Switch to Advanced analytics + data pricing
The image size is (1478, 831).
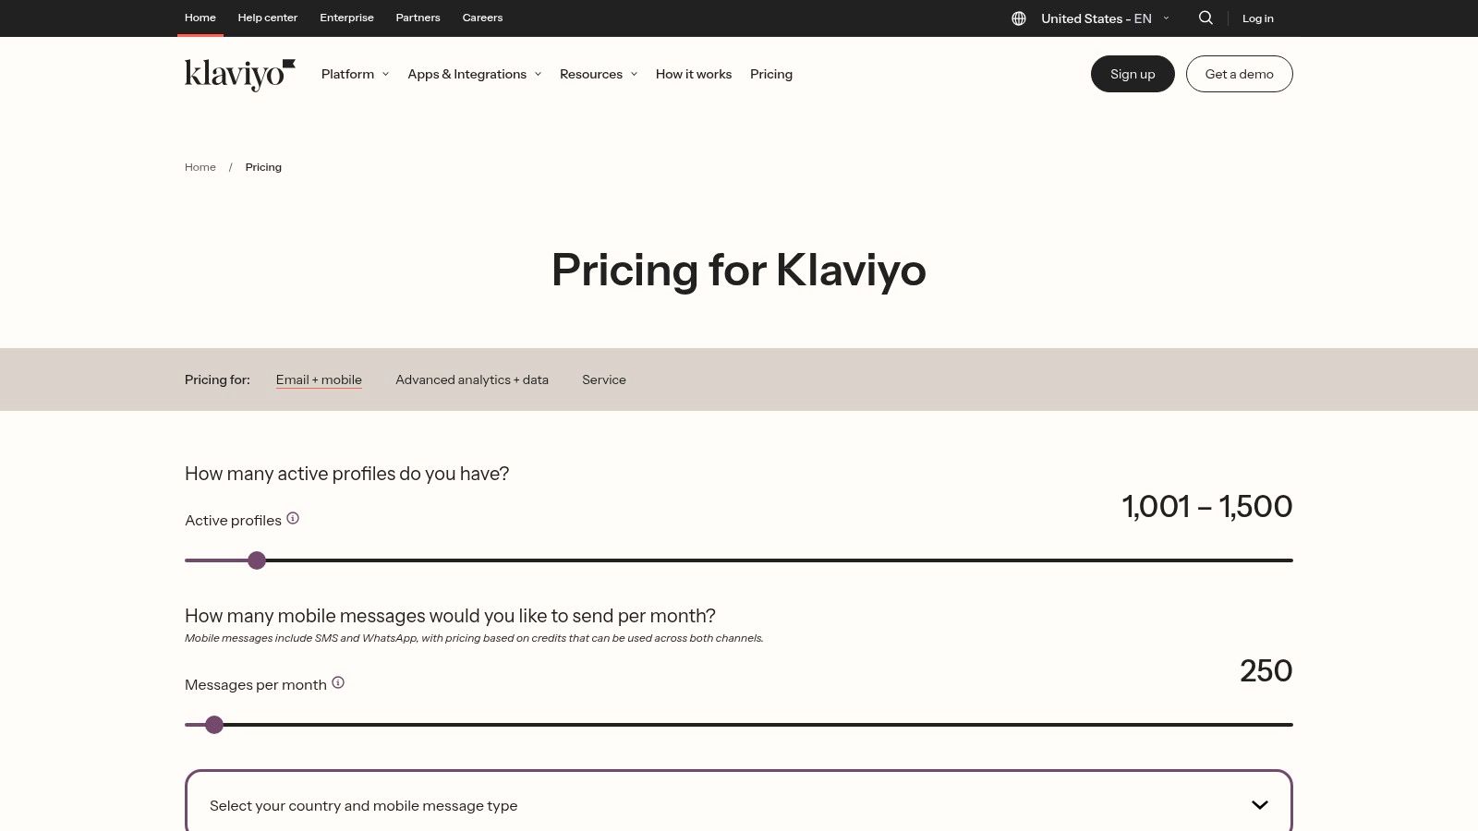click(471, 379)
